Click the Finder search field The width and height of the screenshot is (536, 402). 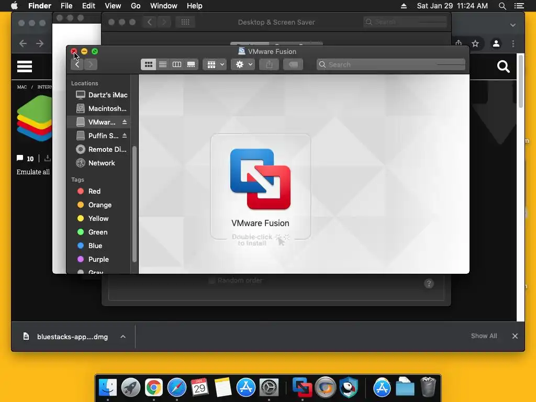[390, 64]
